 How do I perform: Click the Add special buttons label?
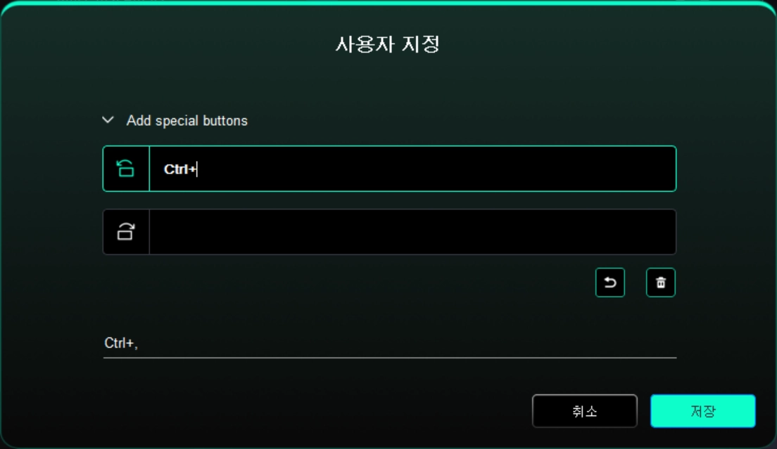[x=187, y=121]
